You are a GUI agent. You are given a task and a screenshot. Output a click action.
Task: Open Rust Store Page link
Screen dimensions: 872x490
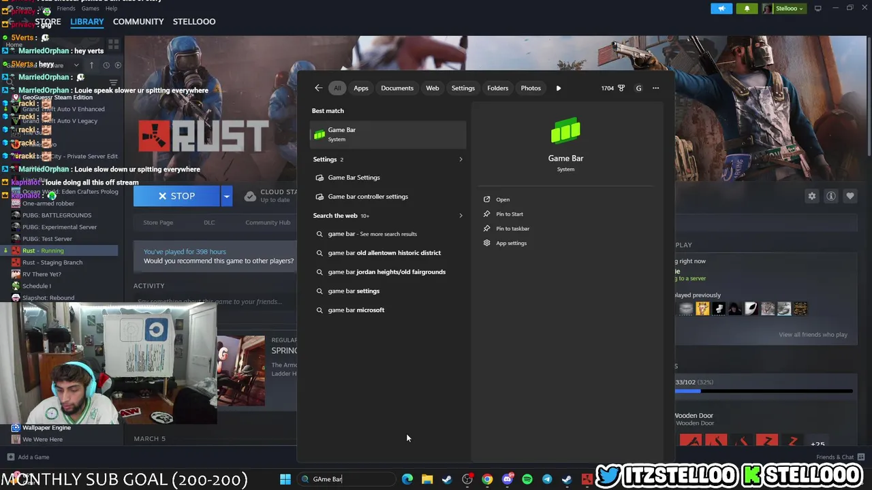[158, 223]
